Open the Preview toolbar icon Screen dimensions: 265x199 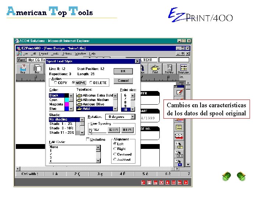point(169,69)
